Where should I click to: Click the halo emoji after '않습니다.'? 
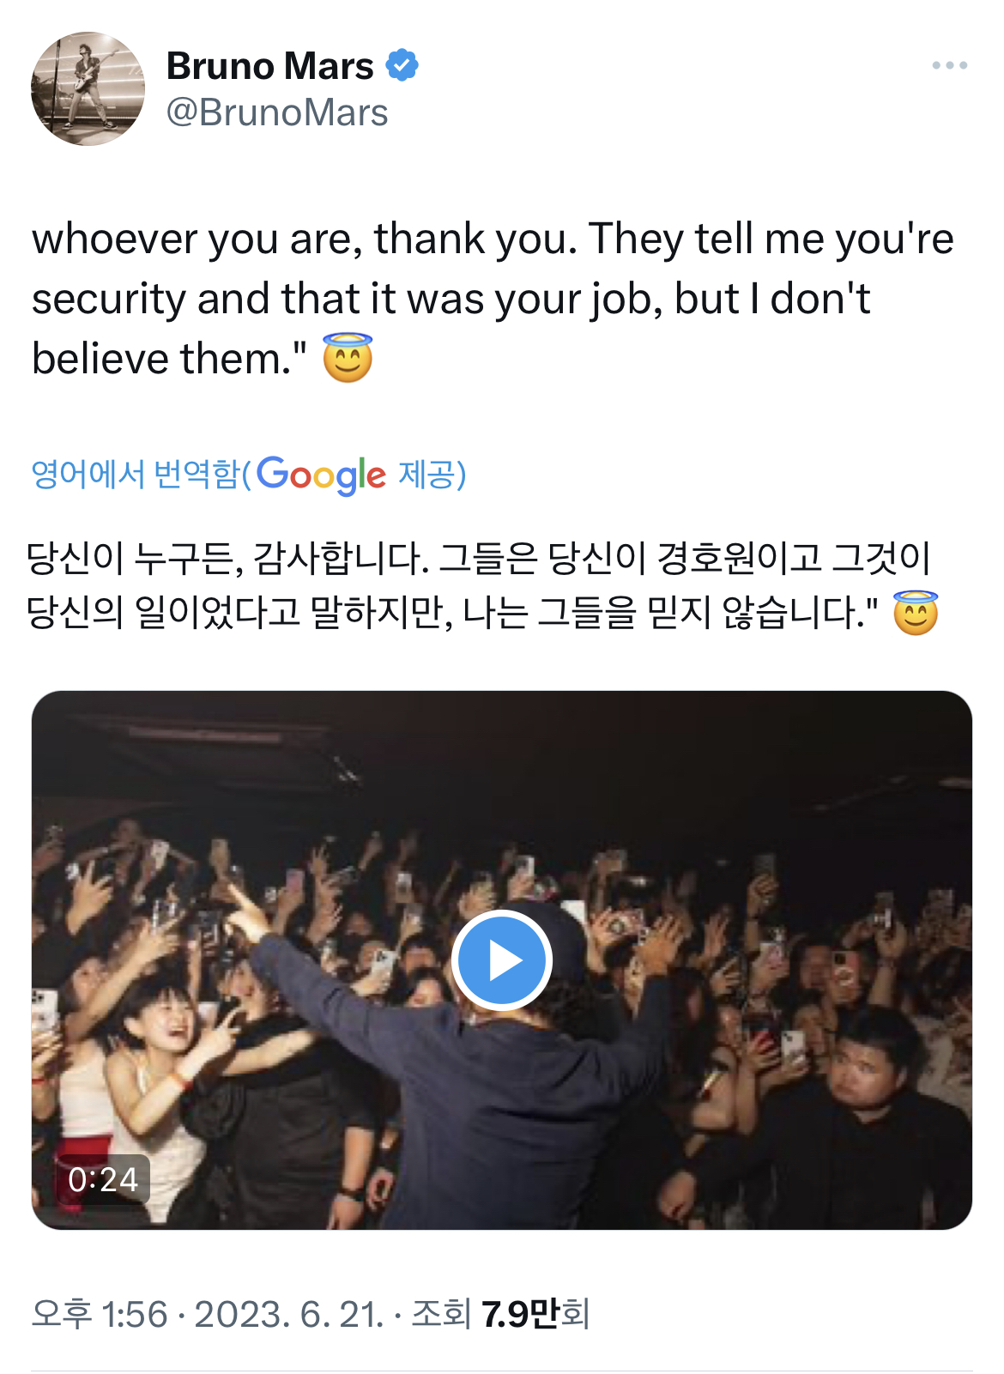(x=916, y=613)
